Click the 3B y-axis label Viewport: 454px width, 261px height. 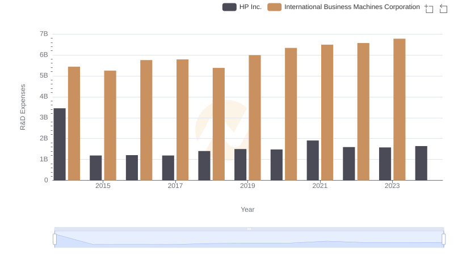44,118
